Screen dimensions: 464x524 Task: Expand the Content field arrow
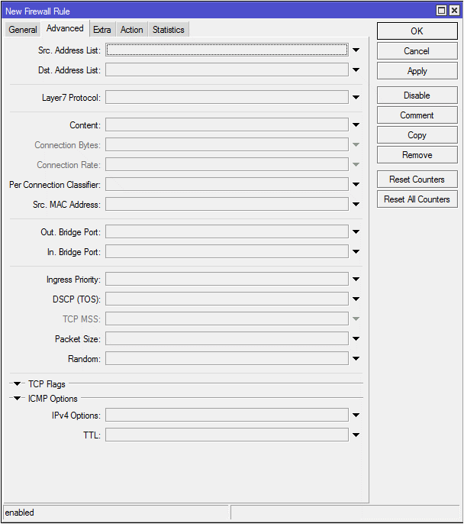click(356, 125)
